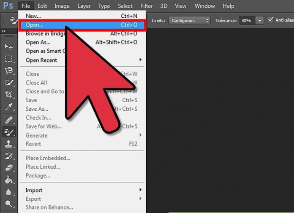Select the Healing Brush tool
The height and width of the screenshot is (213, 294).
click(x=8, y=120)
